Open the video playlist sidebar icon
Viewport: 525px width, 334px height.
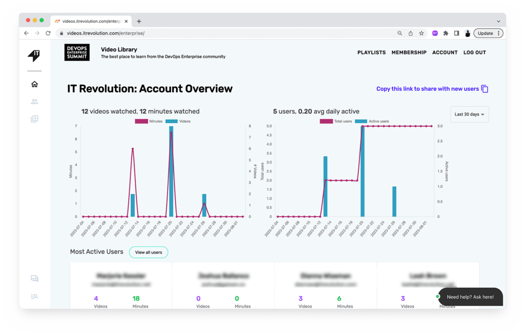[x=34, y=119]
